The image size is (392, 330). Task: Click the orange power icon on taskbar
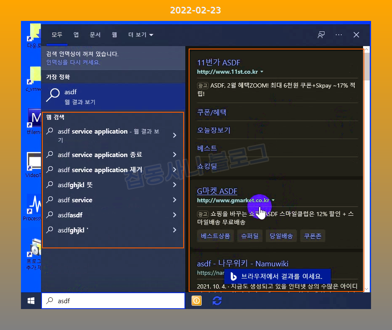click(x=197, y=301)
